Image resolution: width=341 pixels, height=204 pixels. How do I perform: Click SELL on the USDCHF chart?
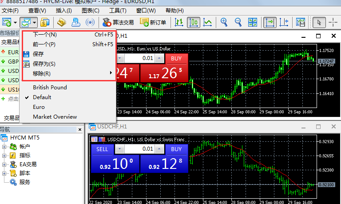102,149
